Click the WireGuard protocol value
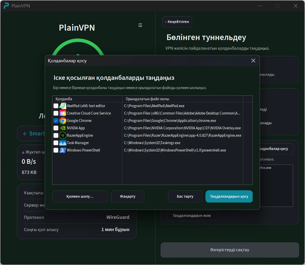305x265 pixels. (118, 217)
